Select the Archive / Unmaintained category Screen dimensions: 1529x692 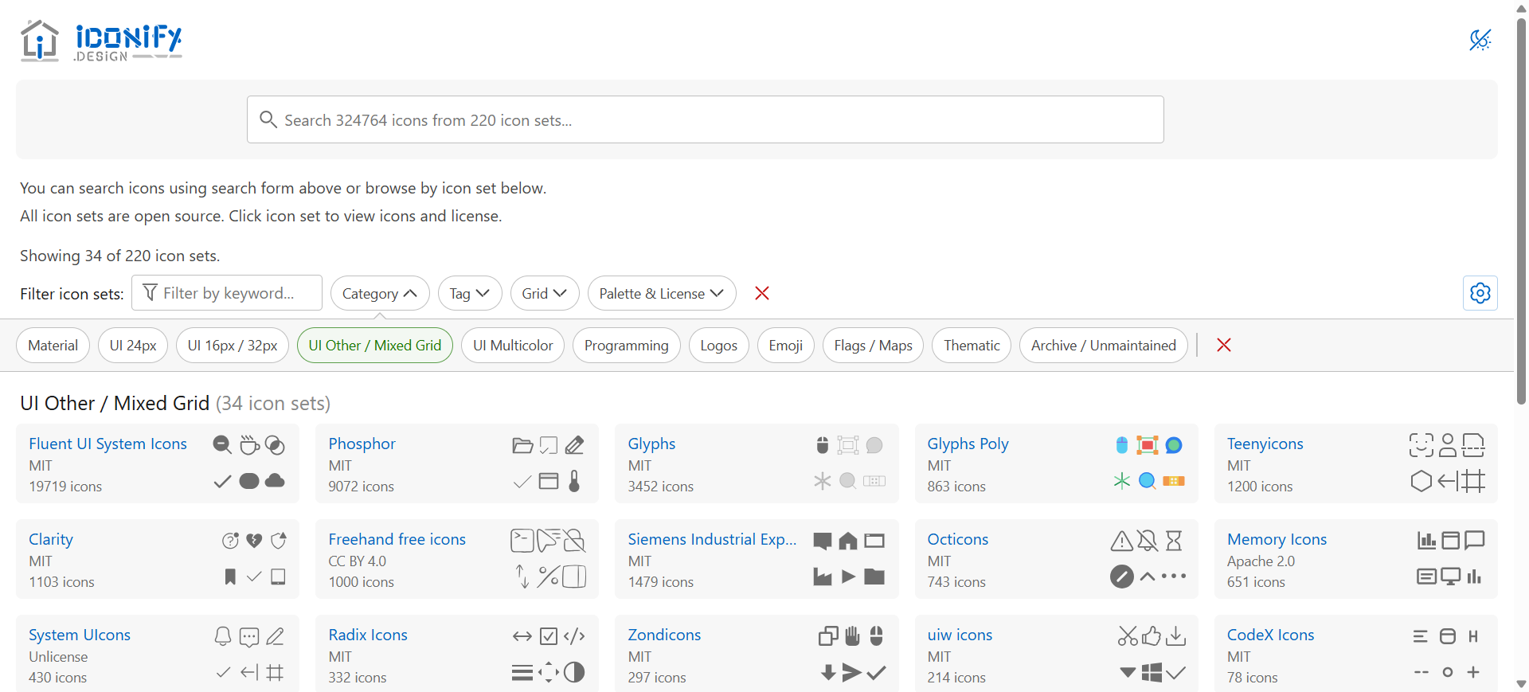tap(1104, 345)
